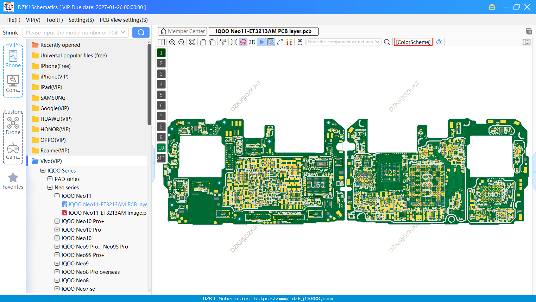Viewport: 536px width, 302px height.
Task: Open the File(F) menu
Action: point(13,20)
